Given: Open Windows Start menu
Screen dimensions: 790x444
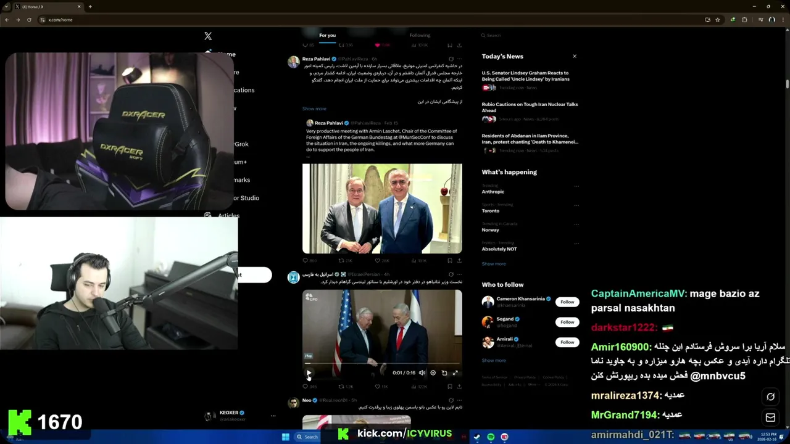Looking at the screenshot, I should [285, 437].
